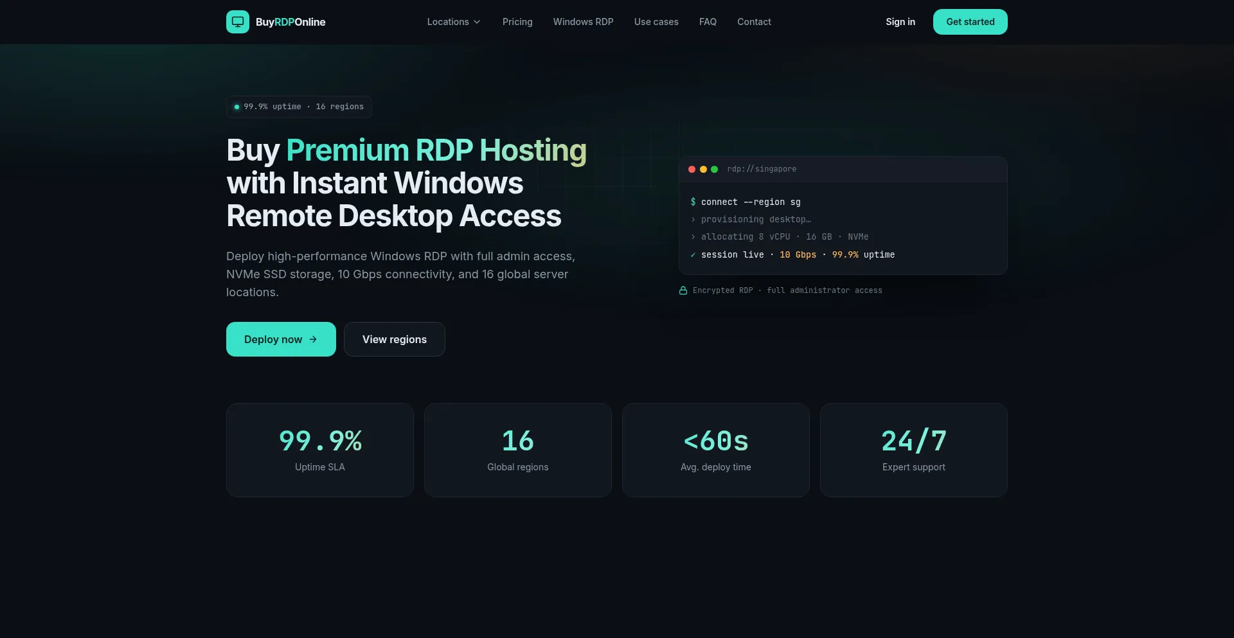Click the lock icon beside Encrypted RDP

click(x=683, y=290)
